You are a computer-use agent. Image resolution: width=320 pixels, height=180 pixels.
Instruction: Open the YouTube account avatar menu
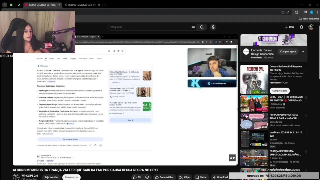[x=311, y=27]
